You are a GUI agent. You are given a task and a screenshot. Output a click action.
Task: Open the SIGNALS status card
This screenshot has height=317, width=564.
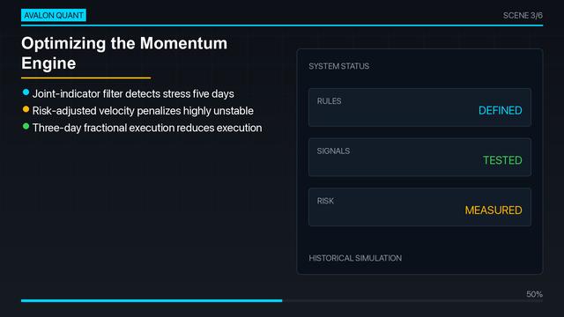419,157
